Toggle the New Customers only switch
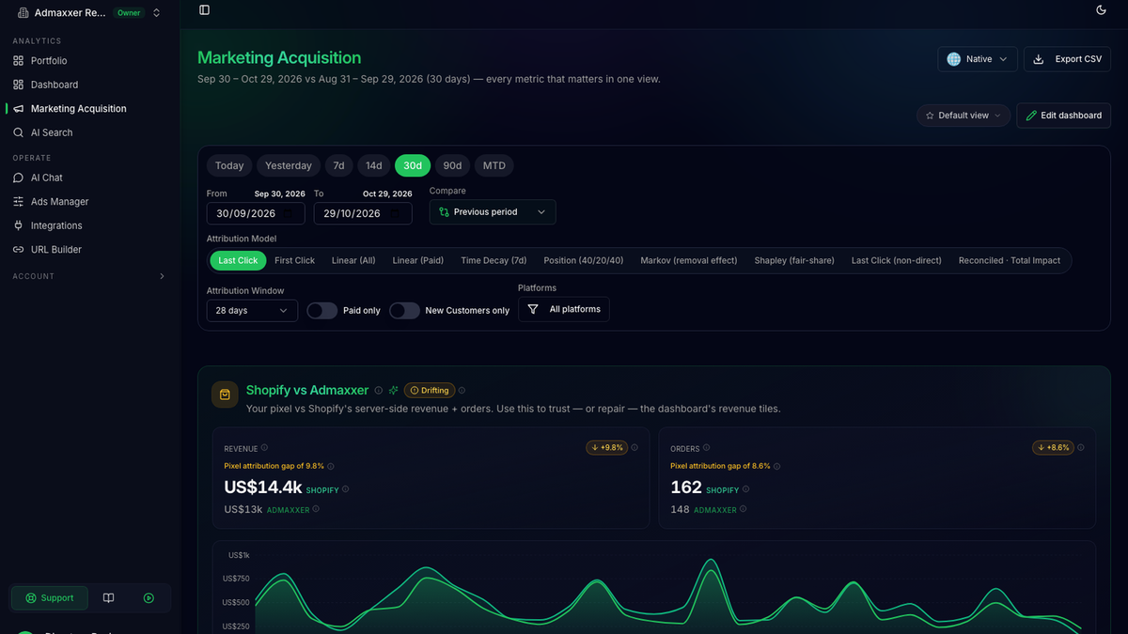Screen dimensions: 1128x634 [x=405, y=310]
